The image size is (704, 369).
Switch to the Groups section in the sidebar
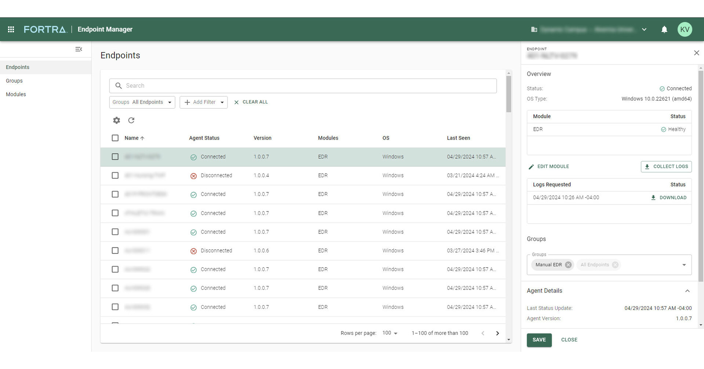pyautogui.click(x=14, y=80)
